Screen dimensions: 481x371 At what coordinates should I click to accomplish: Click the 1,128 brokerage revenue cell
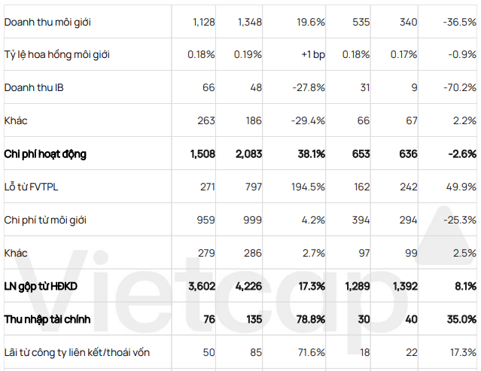(203, 22)
